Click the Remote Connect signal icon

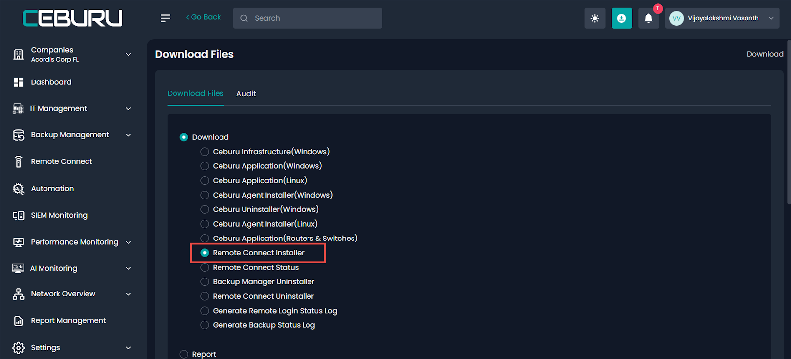pyautogui.click(x=18, y=161)
